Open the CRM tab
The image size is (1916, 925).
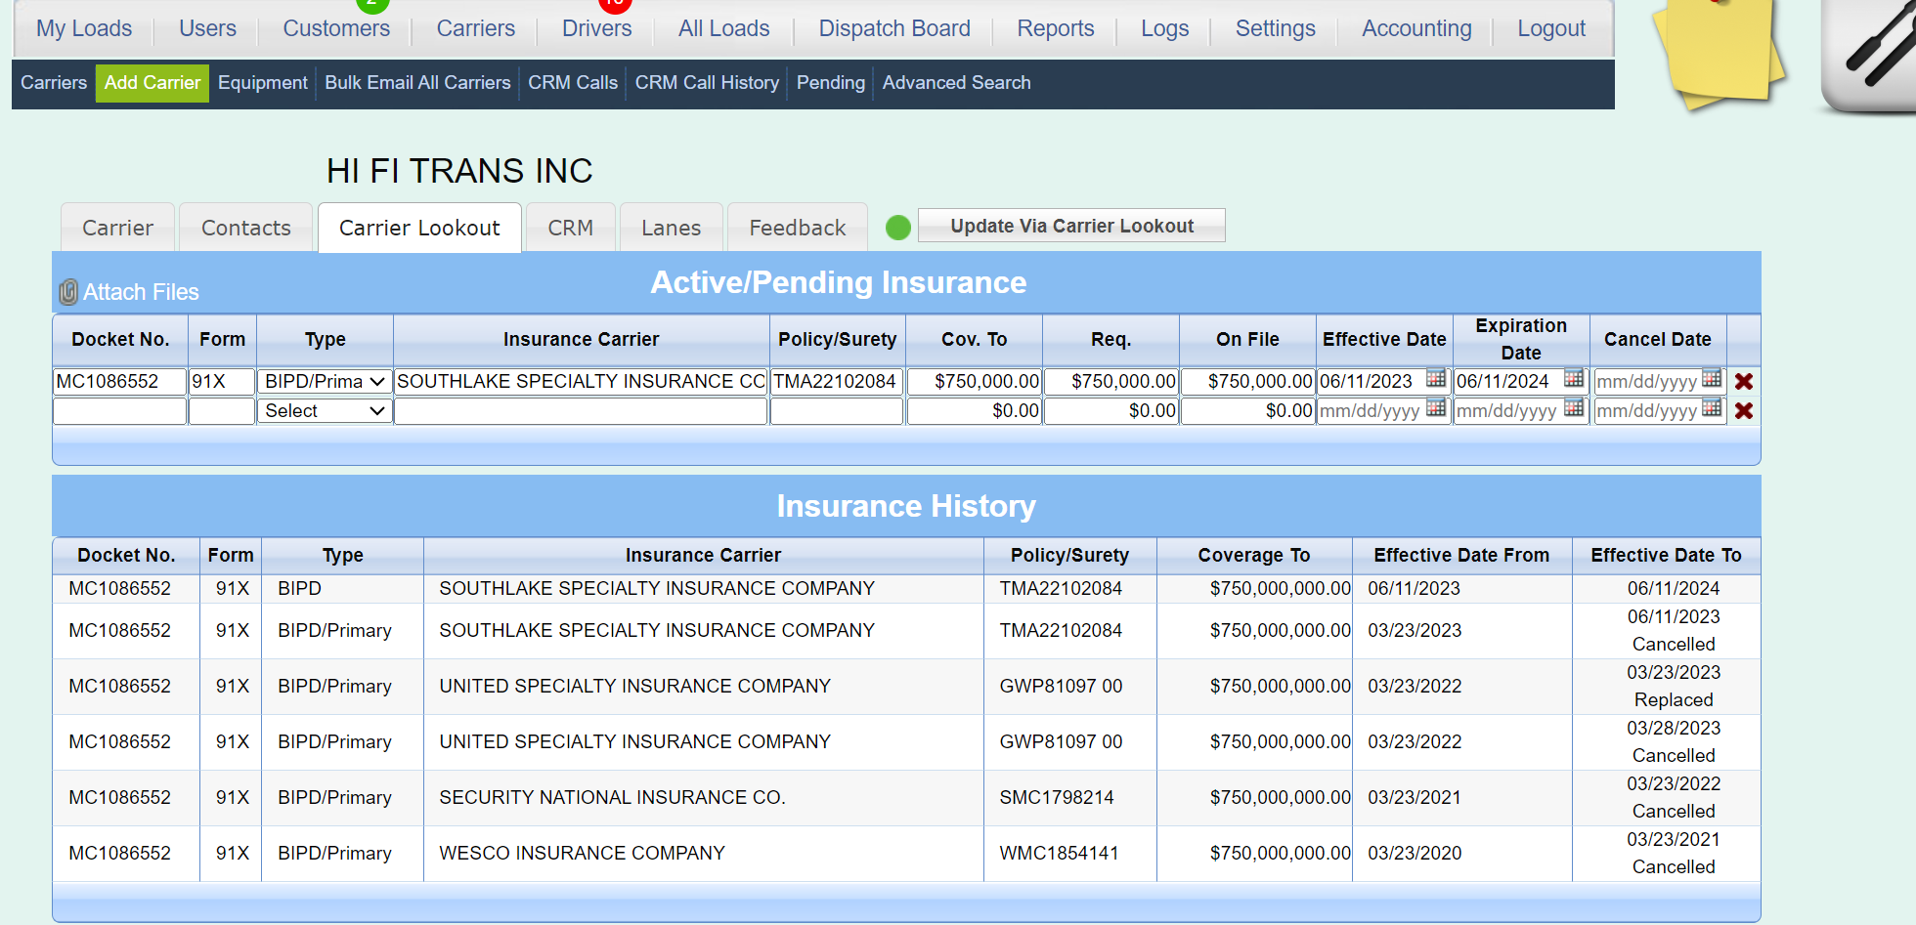(x=571, y=228)
